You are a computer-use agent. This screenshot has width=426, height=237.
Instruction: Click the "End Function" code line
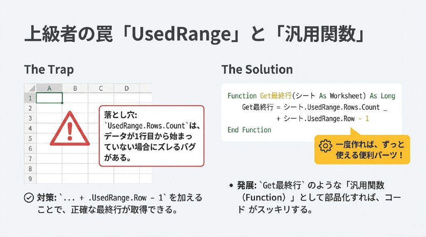pos(249,130)
